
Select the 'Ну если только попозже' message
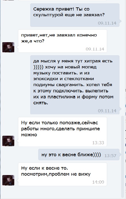coord(63,132)
